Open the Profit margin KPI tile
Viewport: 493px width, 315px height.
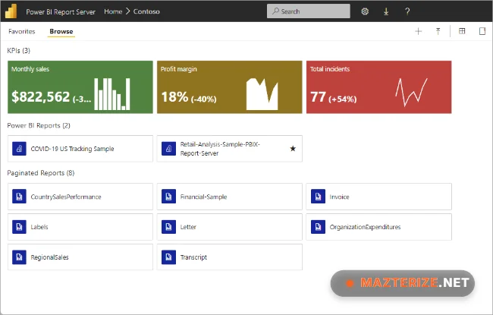tap(230, 87)
